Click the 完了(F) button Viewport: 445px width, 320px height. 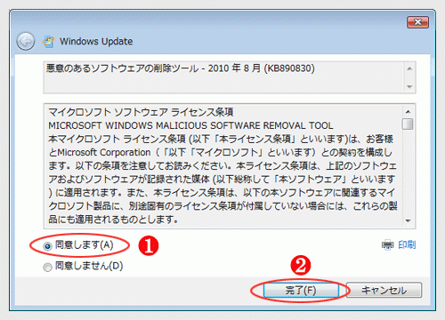click(301, 290)
